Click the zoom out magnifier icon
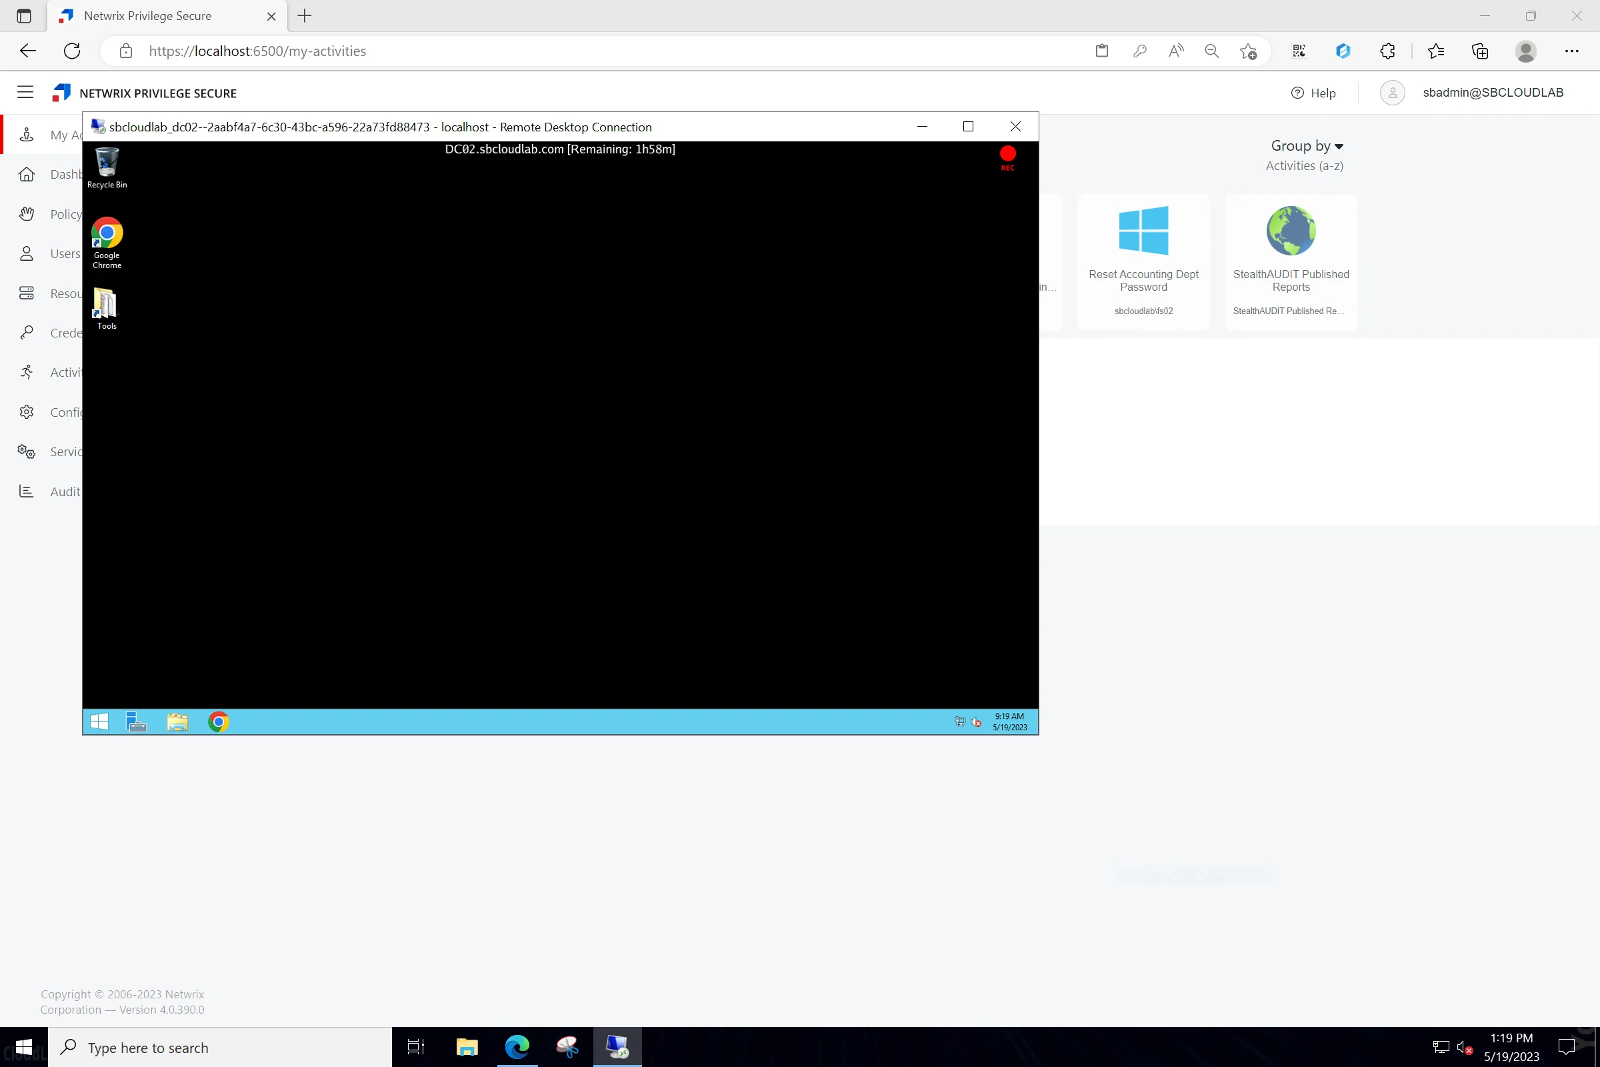This screenshot has width=1600, height=1067. tap(1211, 51)
